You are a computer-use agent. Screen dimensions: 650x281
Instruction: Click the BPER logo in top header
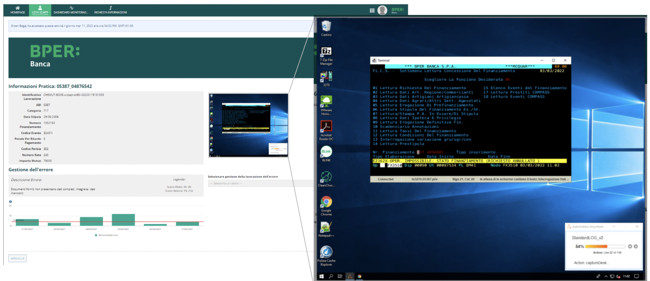(x=397, y=10)
